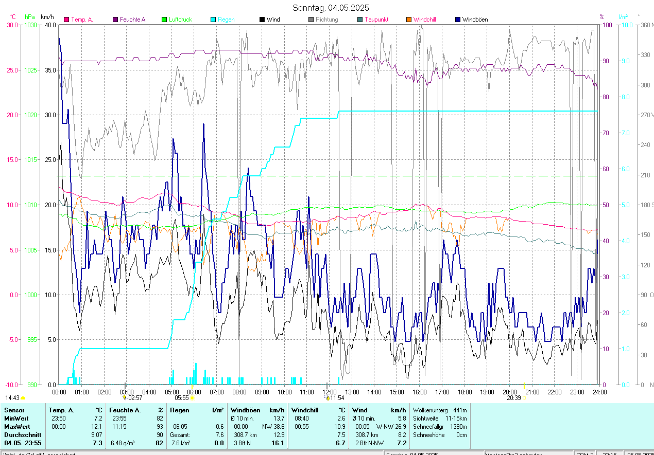Select the 'Regen' legend label
This screenshot has height=455, width=654.
[226, 20]
